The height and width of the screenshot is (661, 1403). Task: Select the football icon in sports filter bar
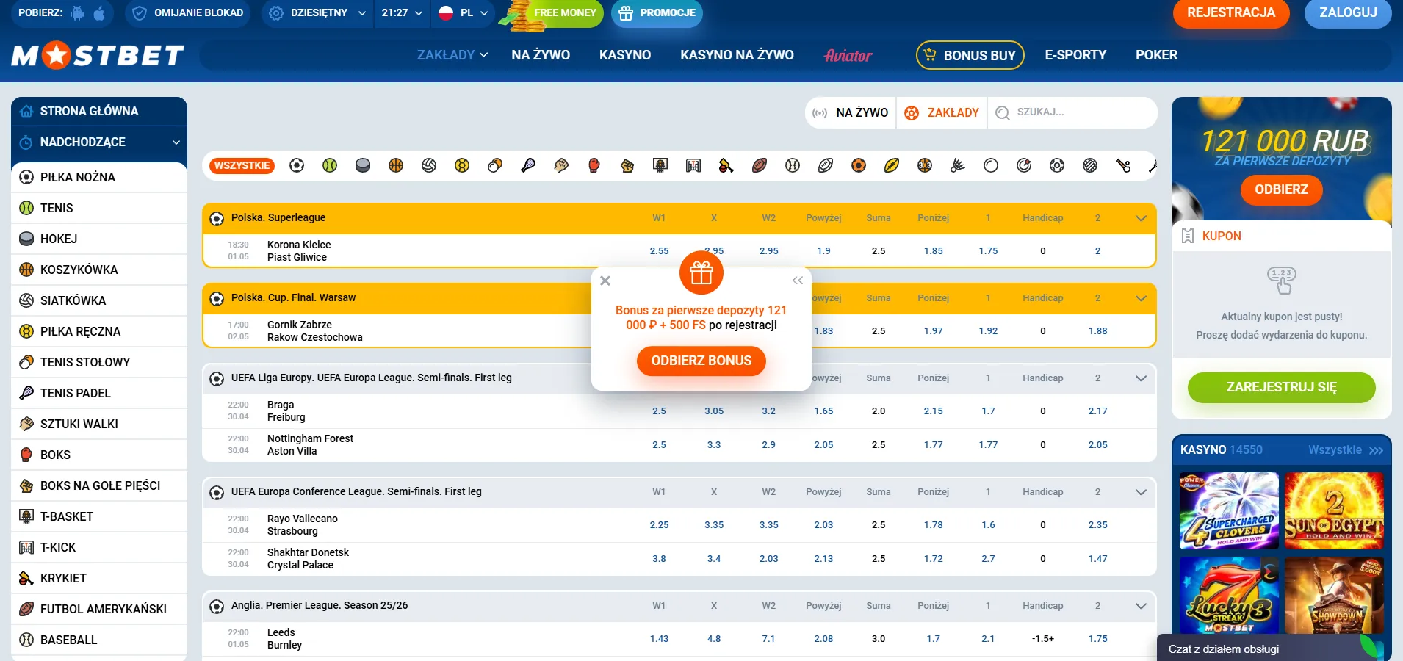[x=297, y=165]
